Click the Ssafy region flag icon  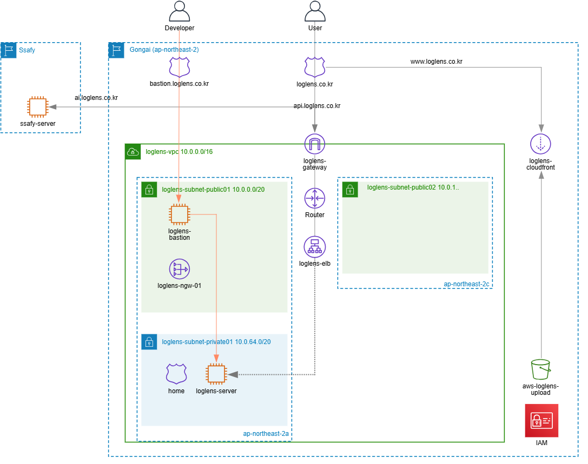tap(9, 50)
